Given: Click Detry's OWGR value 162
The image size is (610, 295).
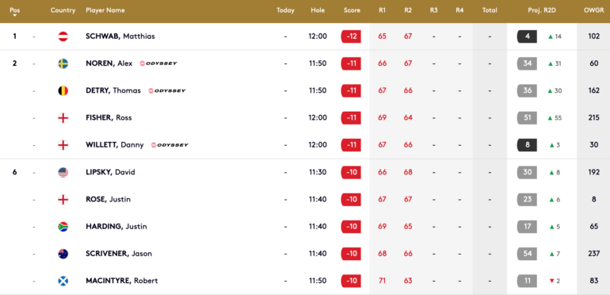Looking at the screenshot, I should tap(593, 90).
